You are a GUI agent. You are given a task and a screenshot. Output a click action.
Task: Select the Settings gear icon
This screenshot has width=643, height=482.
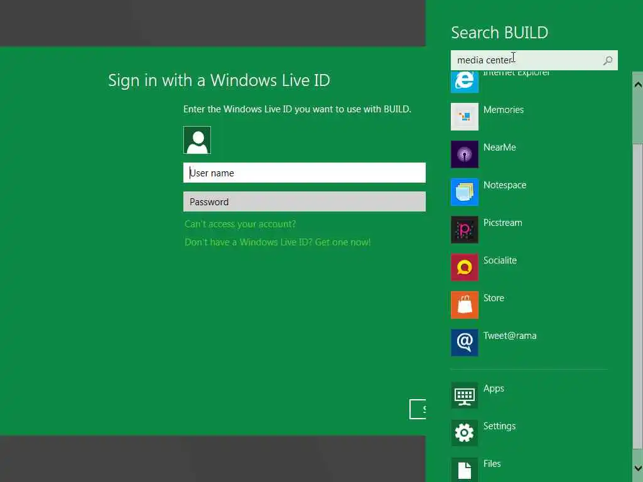point(464,433)
